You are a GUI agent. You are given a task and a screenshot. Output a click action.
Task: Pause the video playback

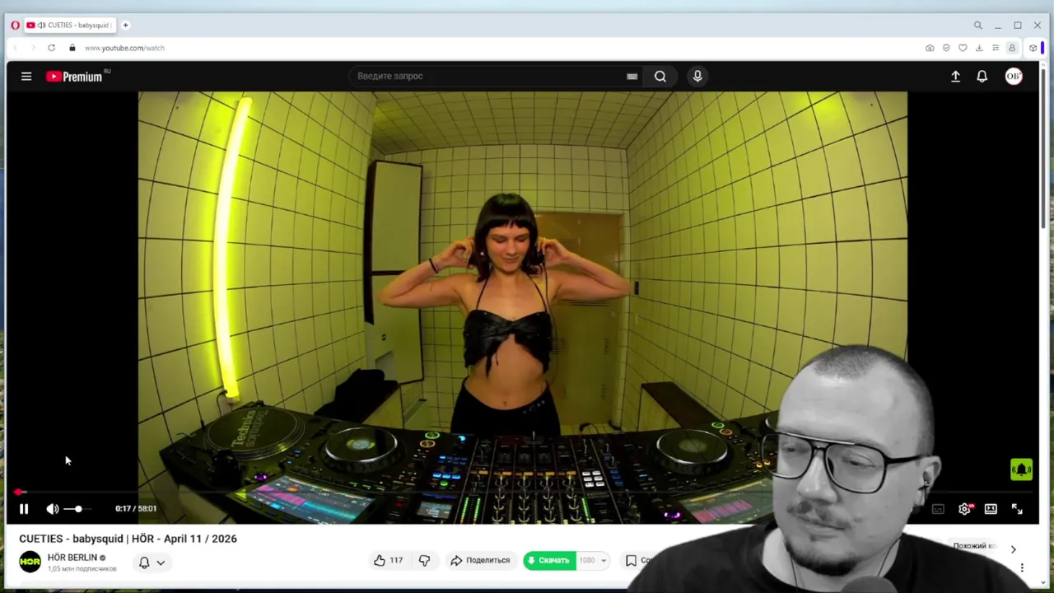tap(24, 509)
